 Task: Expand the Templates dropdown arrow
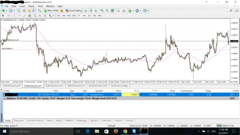[148, 11]
